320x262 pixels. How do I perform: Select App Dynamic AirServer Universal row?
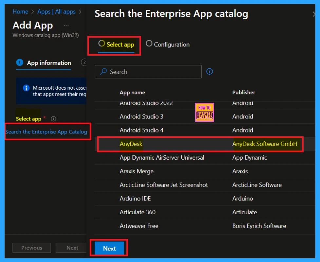pyautogui.click(x=205, y=157)
